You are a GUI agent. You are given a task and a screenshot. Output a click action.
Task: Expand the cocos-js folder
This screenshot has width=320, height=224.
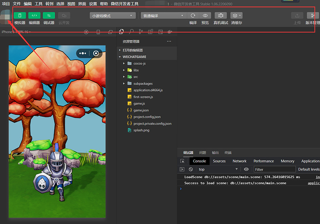147,63
